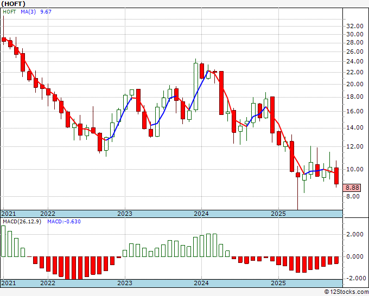Click the 28.00 price axis label
This screenshot has height=296, width=369.
355,42
